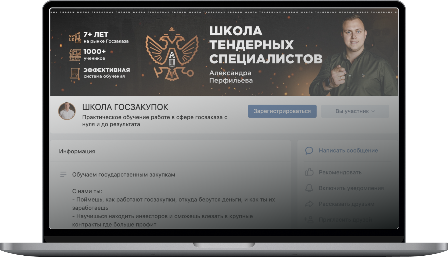448x257 pixels.
Task: Click the document icon beside ЭФФЕКТИВНАЯ
Action: click(x=75, y=73)
